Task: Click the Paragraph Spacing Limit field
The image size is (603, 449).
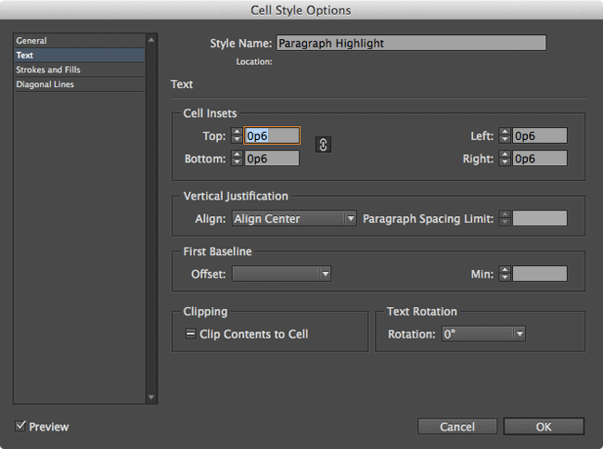Action: pyautogui.click(x=540, y=218)
